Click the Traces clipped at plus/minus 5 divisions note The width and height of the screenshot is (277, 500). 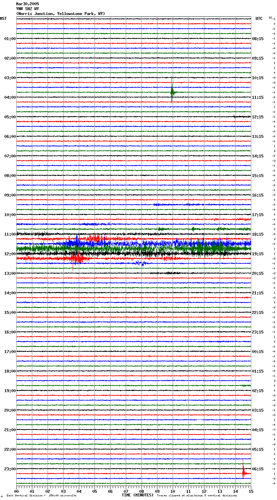point(197,495)
